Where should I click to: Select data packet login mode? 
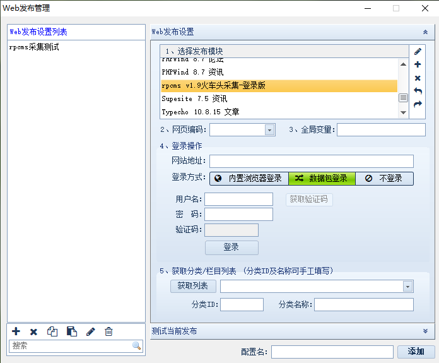point(322,179)
